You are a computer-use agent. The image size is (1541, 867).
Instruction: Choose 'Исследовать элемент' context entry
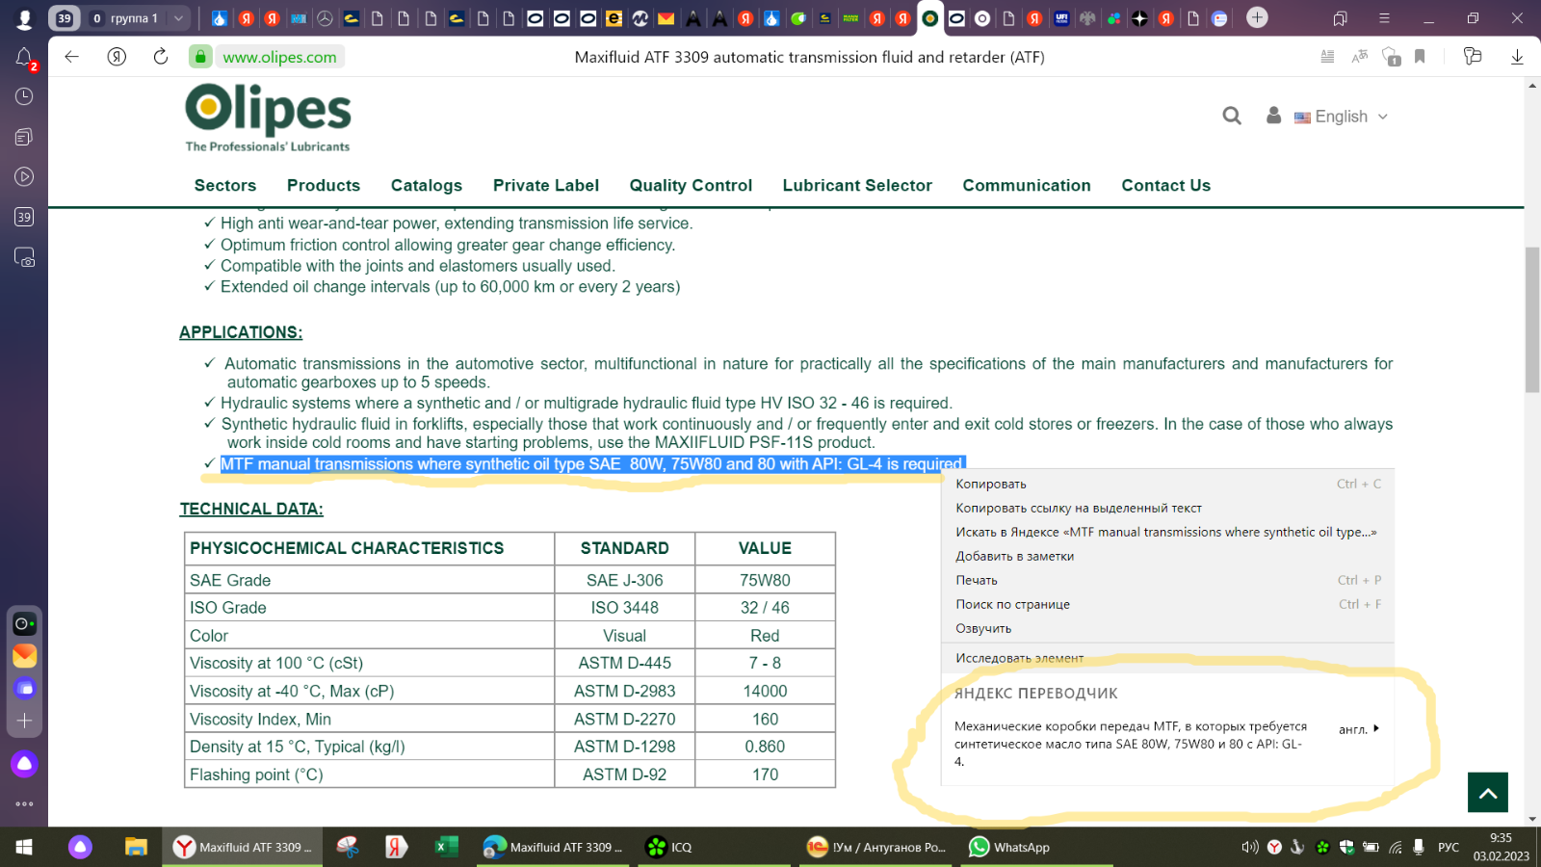coord(1167,658)
